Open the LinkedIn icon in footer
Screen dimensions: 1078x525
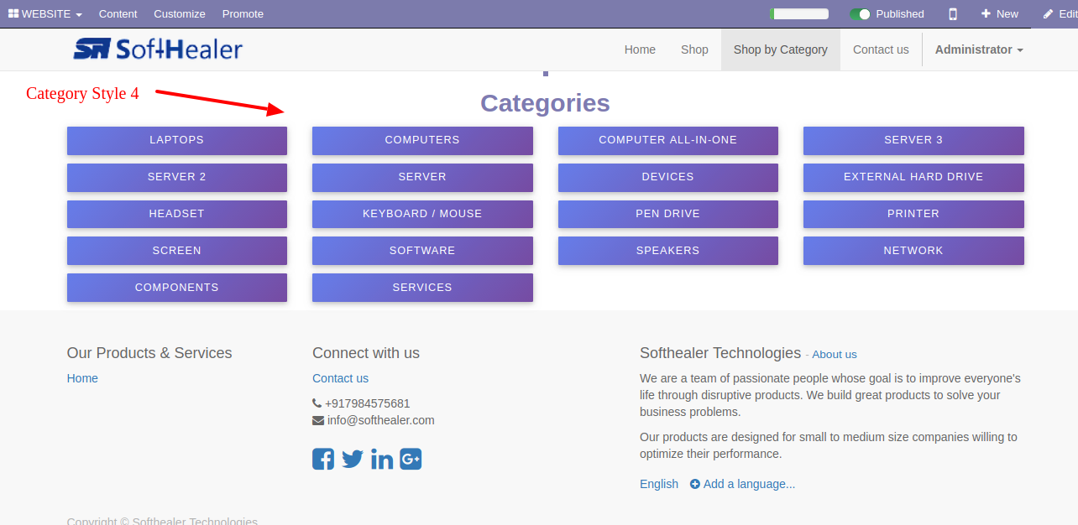[382, 459]
